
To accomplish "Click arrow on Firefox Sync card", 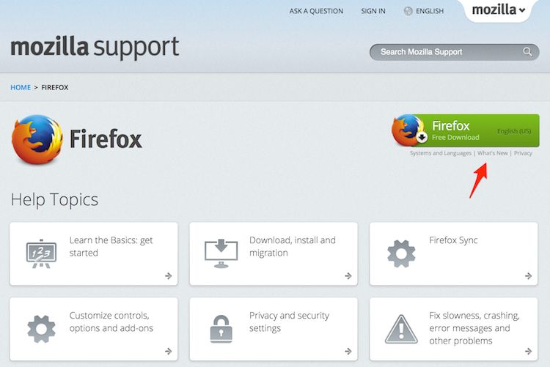I will click(x=528, y=276).
